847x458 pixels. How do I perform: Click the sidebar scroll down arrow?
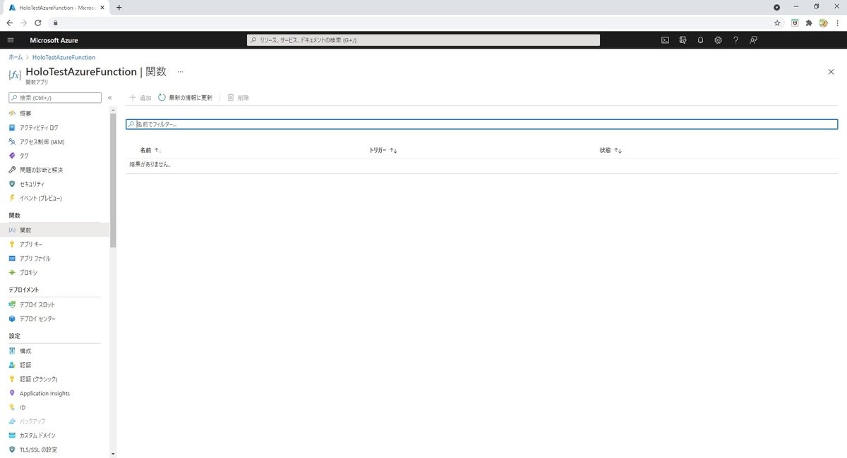[113, 454]
